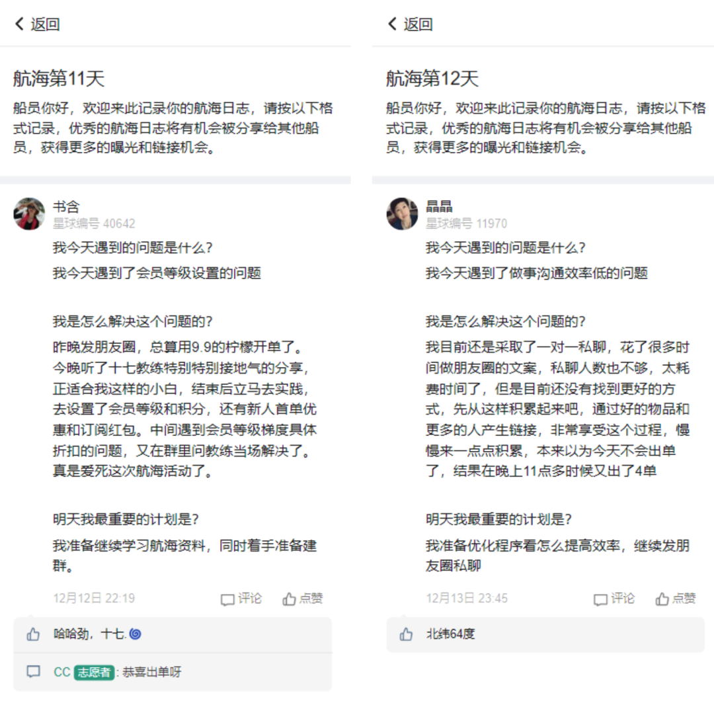Go back using right panel's 返回 arrow
The height and width of the screenshot is (703, 714).
[x=392, y=24]
